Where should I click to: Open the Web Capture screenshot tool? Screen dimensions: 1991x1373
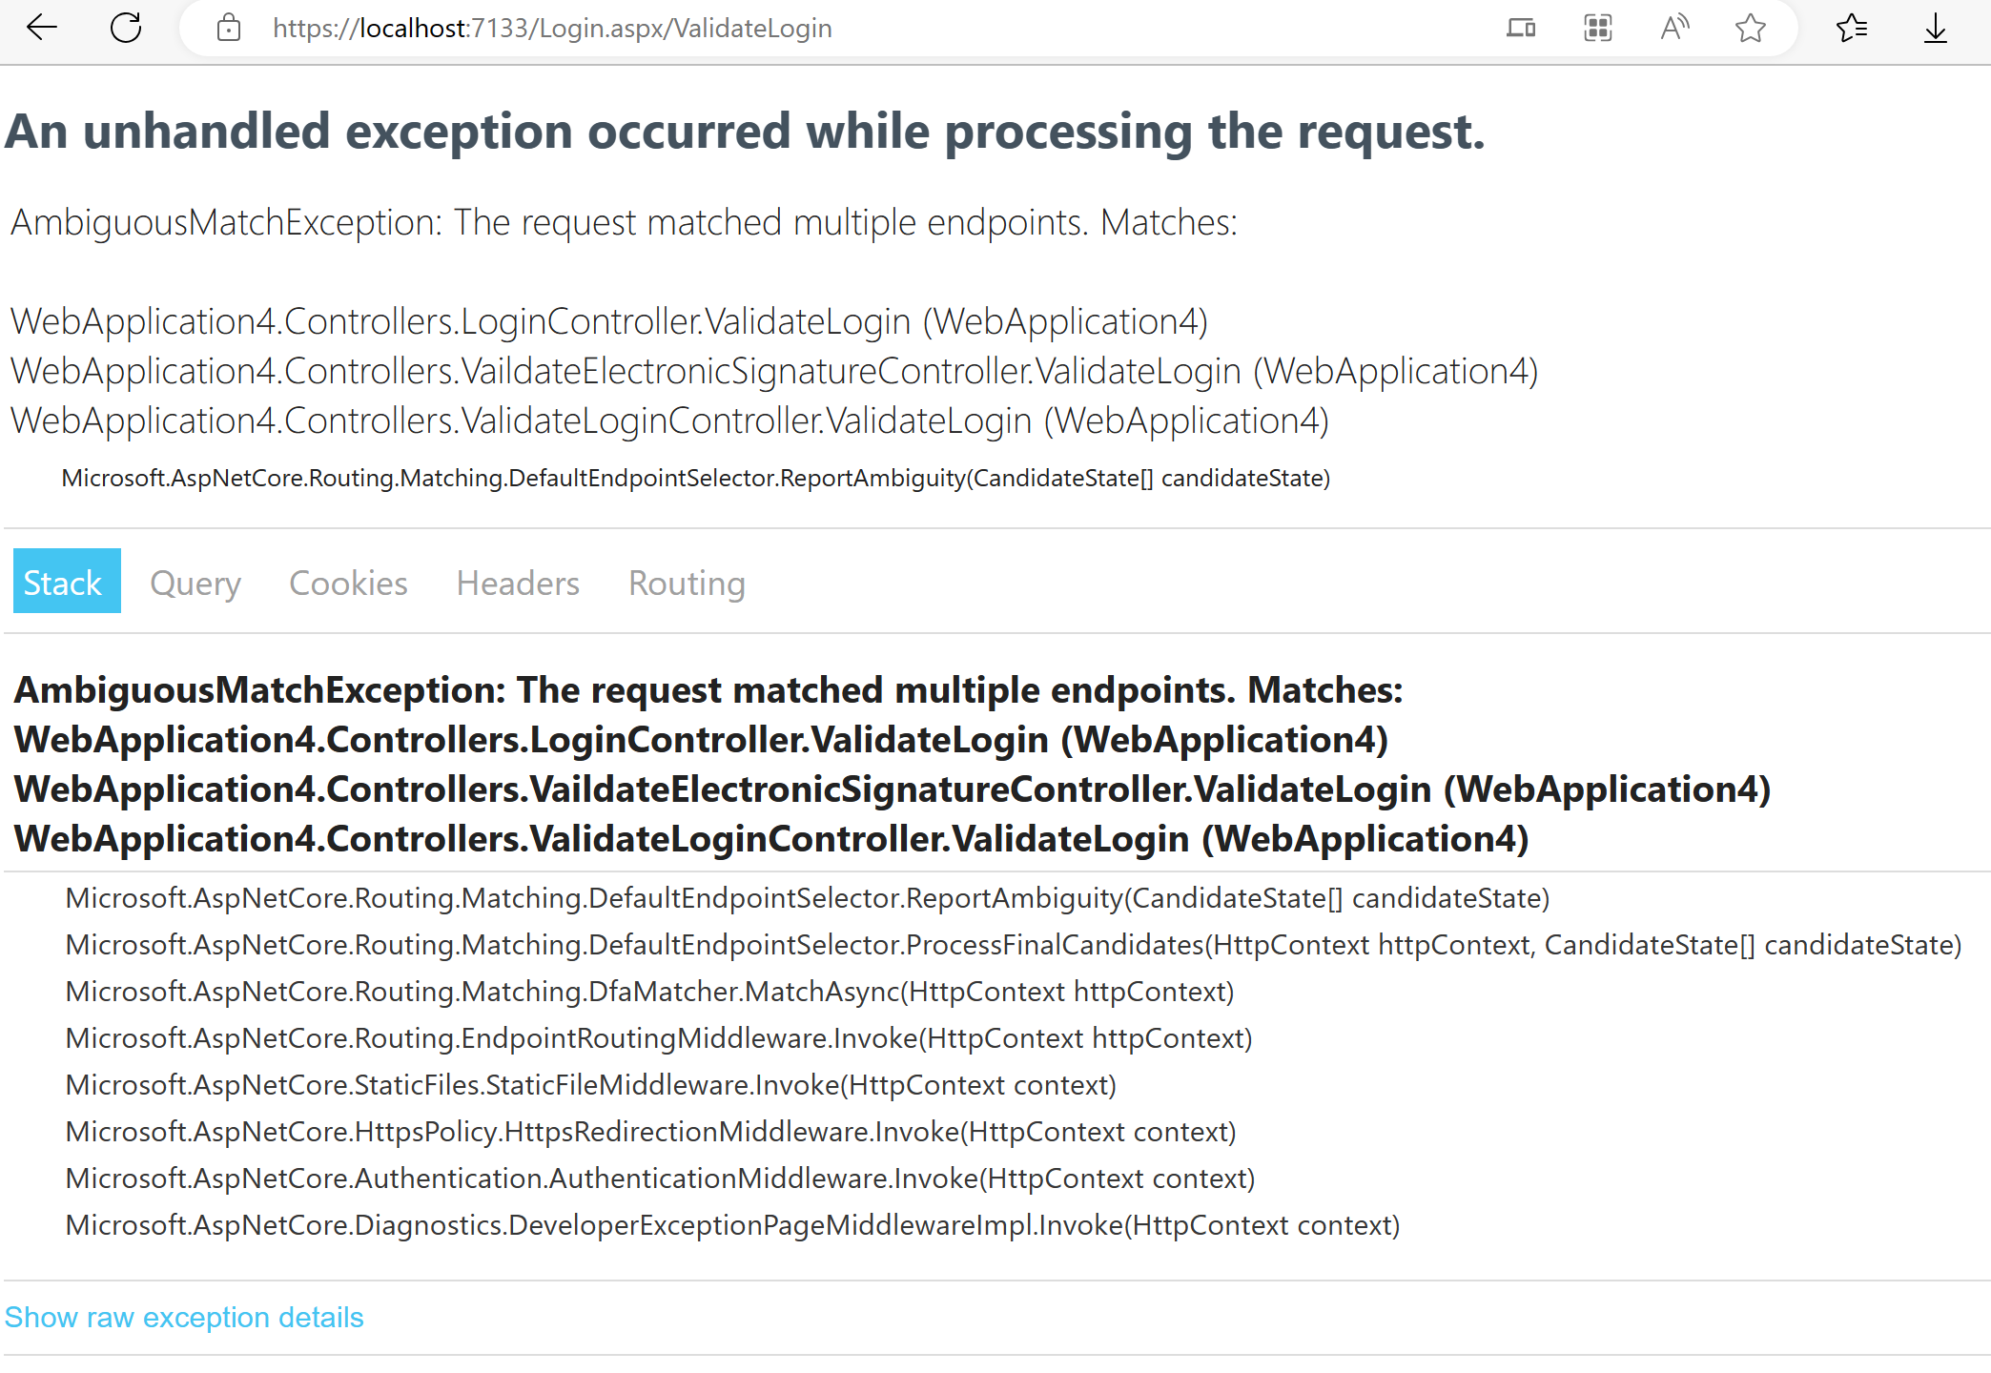point(1597,28)
